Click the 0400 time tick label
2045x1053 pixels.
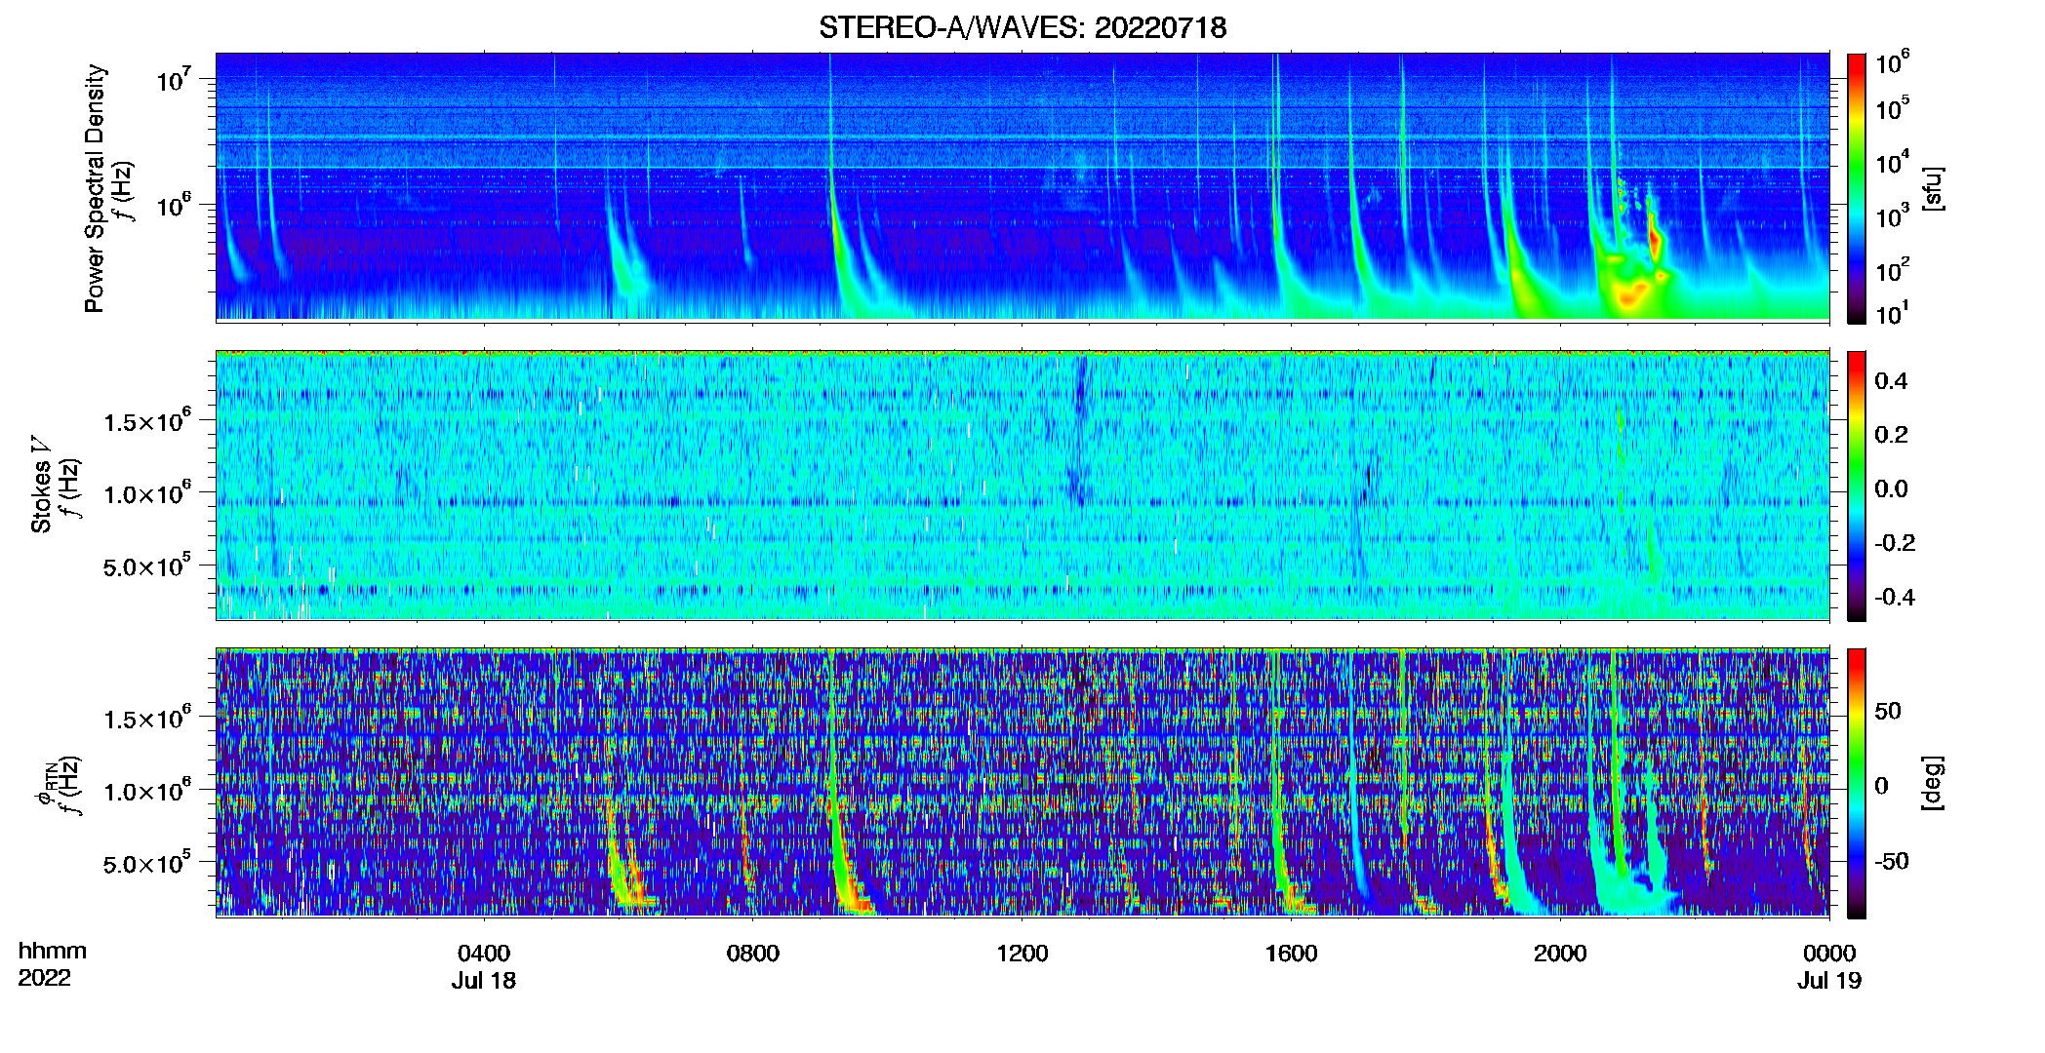click(x=484, y=954)
